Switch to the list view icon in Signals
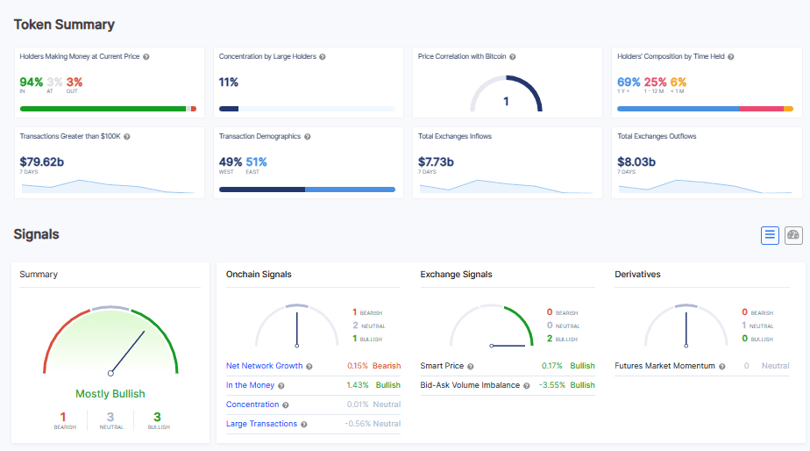The height and width of the screenshot is (451, 810). coord(770,235)
